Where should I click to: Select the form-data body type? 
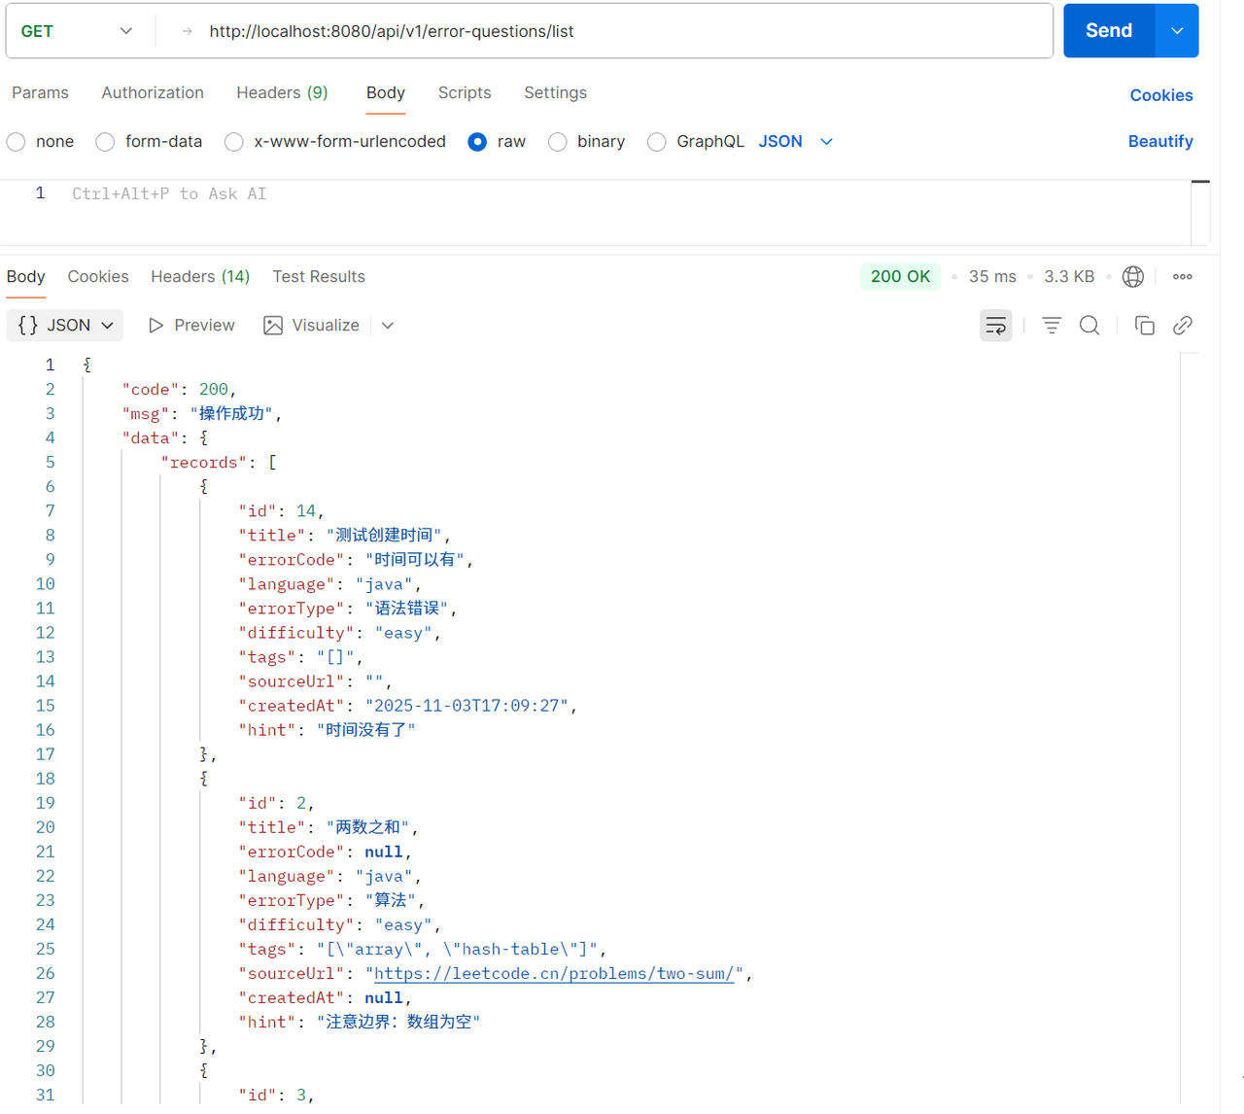click(x=105, y=142)
